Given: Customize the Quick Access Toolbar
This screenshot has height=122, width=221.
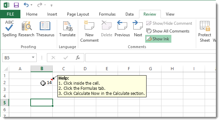Looking at the screenshot, I should pyautogui.click(x=51, y=5).
